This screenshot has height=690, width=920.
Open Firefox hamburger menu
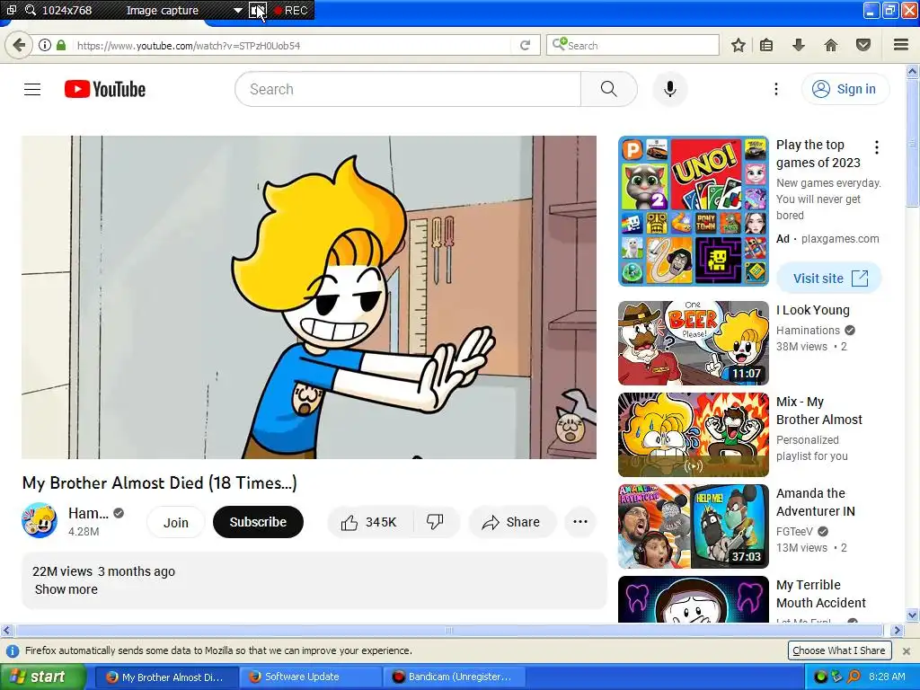click(901, 45)
